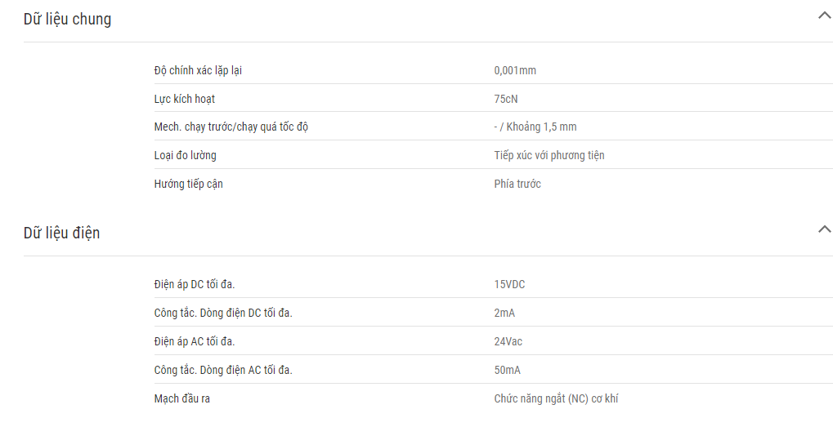Click the 2mA current value
The height and width of the screenshot is (427, 833).
coord(504,313)
